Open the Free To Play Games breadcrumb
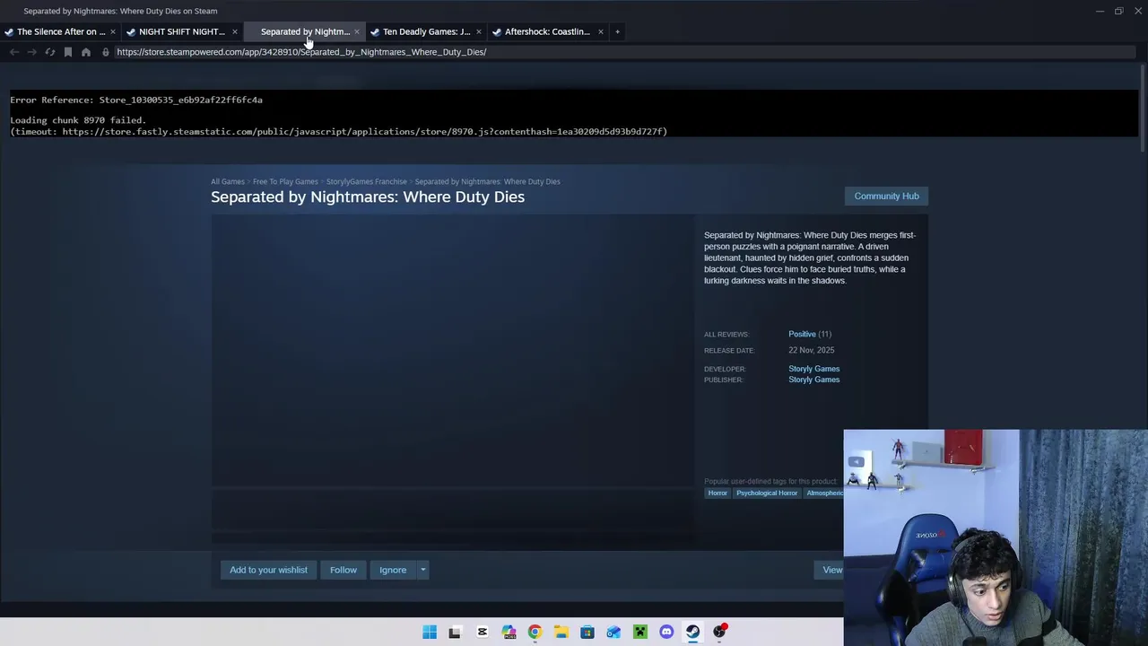Image resolution: width=1148 pixels, height=646 pixels. point(285,181)
